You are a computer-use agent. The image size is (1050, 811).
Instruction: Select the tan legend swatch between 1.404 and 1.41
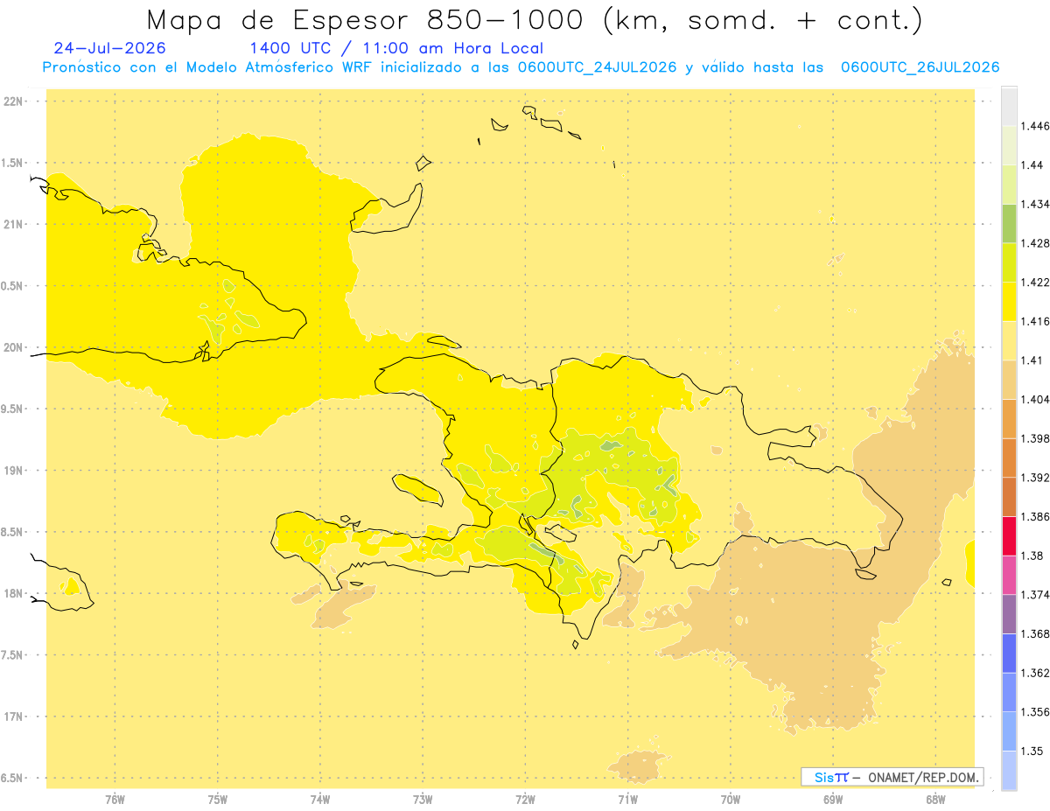(x=1009, y=380)
